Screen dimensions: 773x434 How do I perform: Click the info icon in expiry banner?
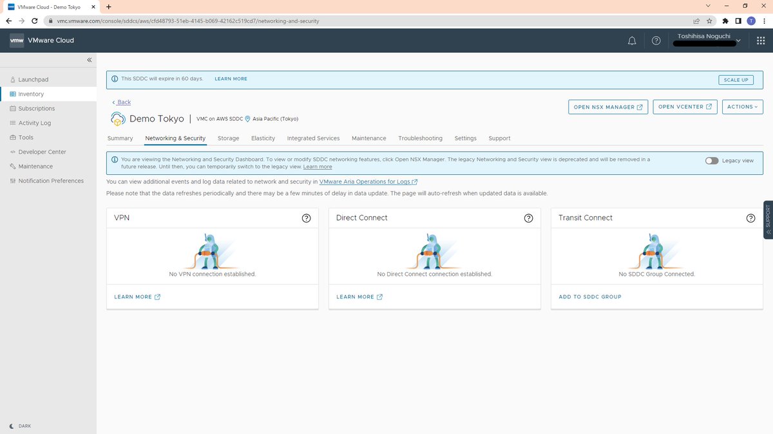[x=115, y=78]
